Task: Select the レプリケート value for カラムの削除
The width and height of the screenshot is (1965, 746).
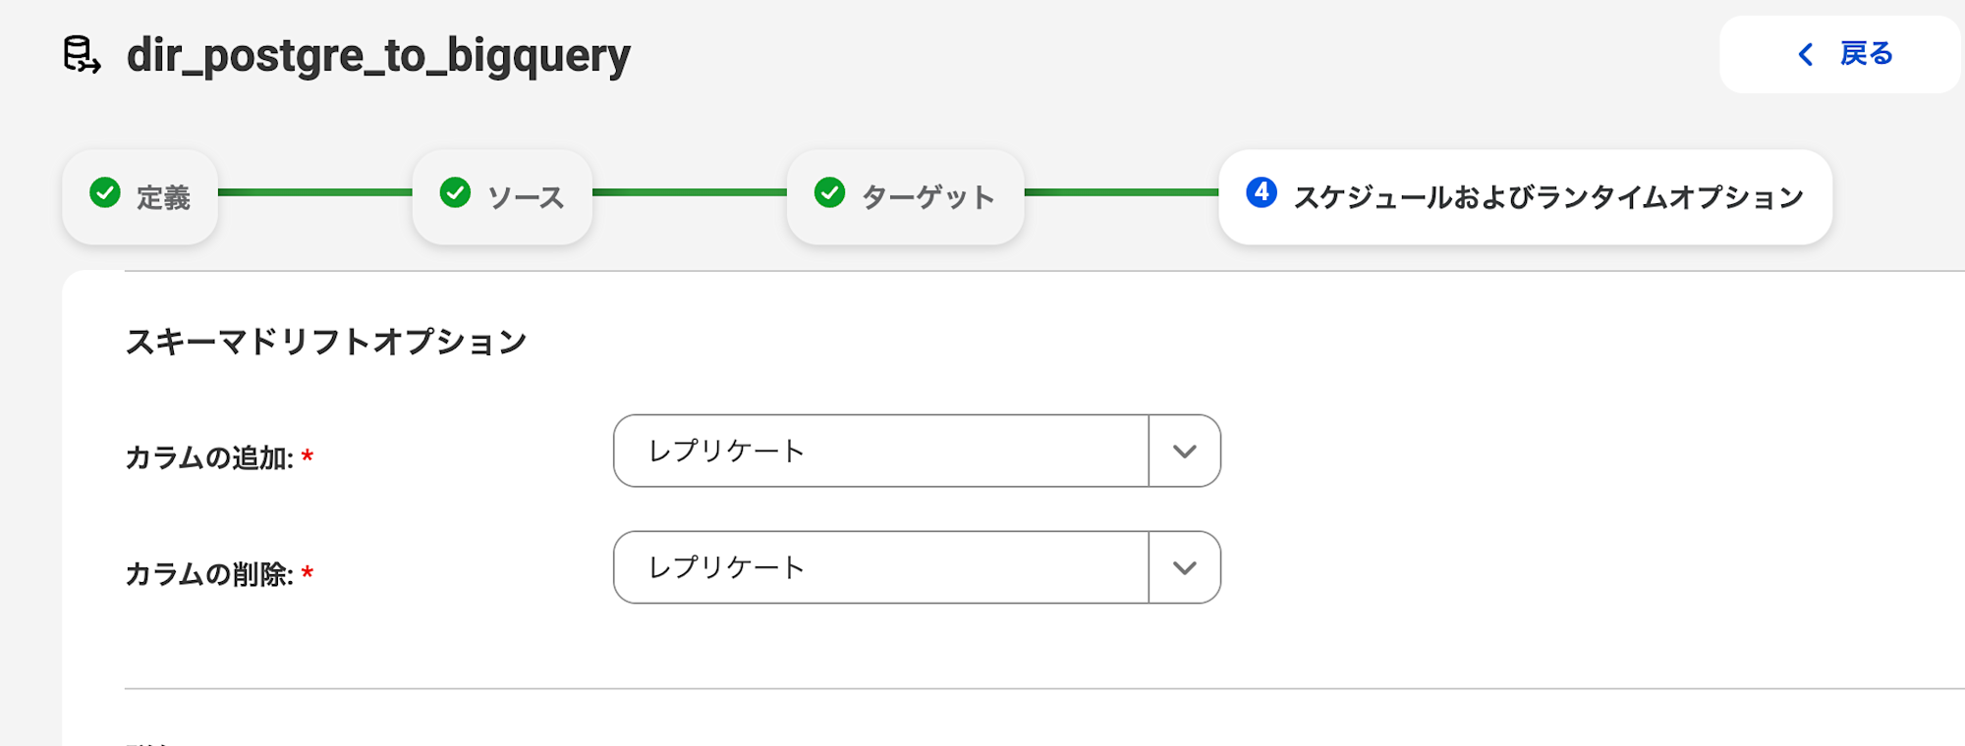Action: coord(727,567)
